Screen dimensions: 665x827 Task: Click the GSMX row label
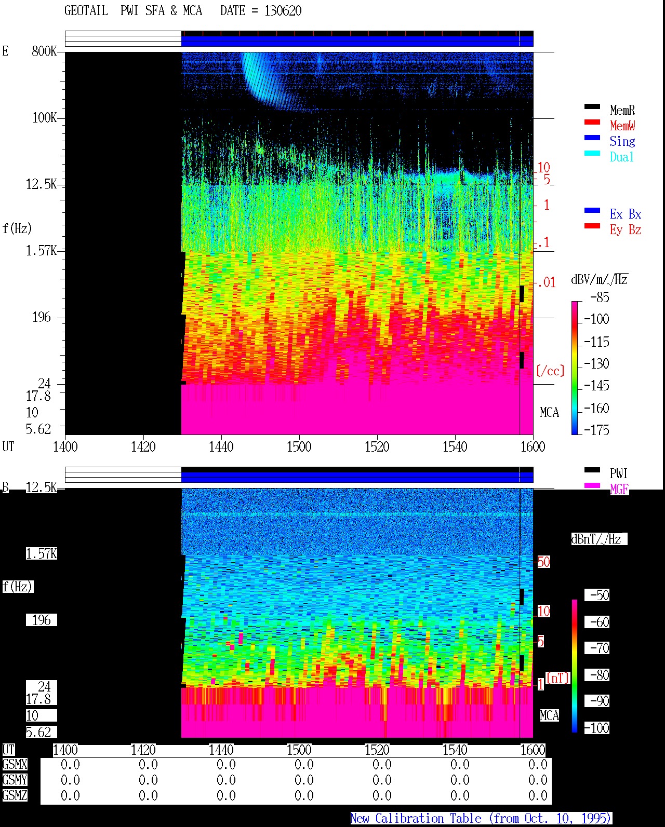15,764
